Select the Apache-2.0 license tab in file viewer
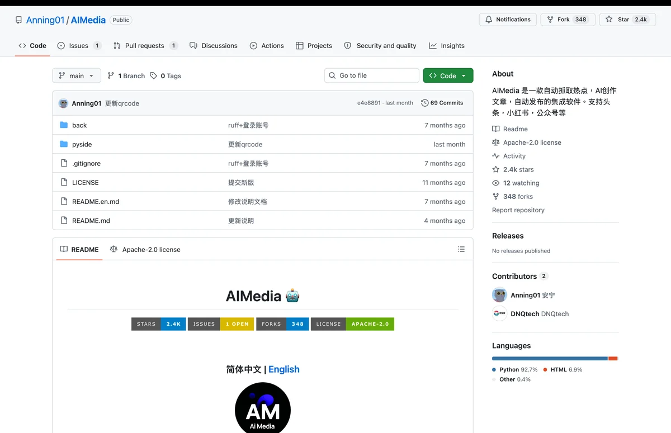The height and width of the screenshot is (433, 671). [145, 249]
